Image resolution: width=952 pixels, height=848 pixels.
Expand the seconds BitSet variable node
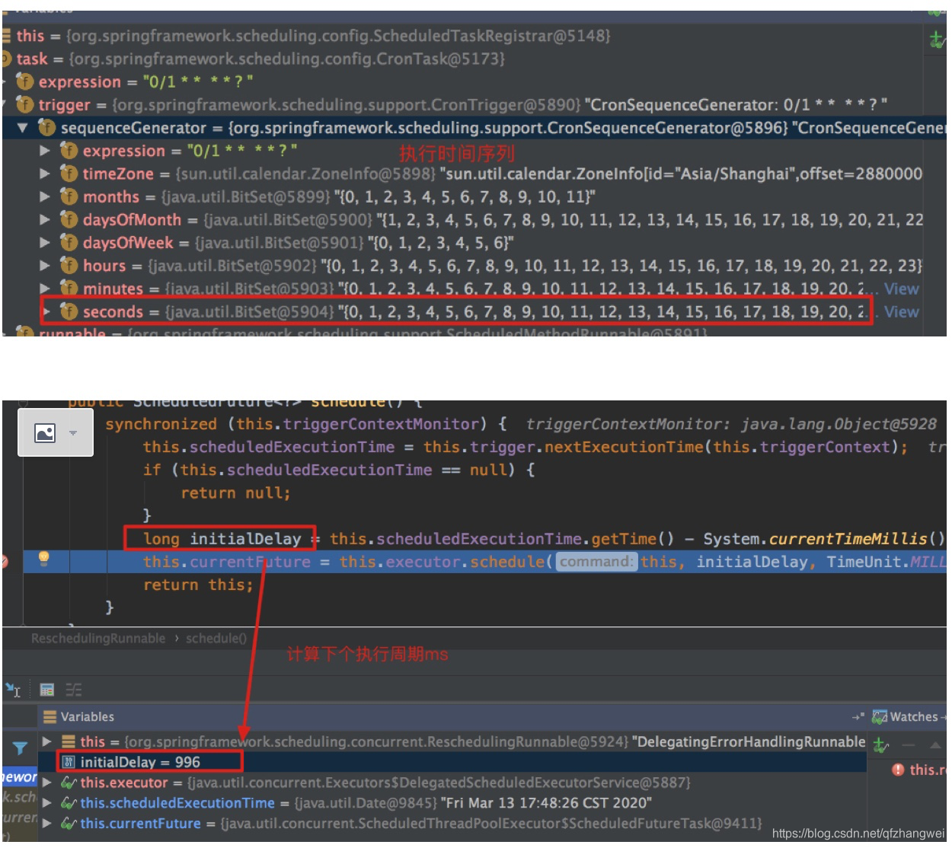(47, 312)
